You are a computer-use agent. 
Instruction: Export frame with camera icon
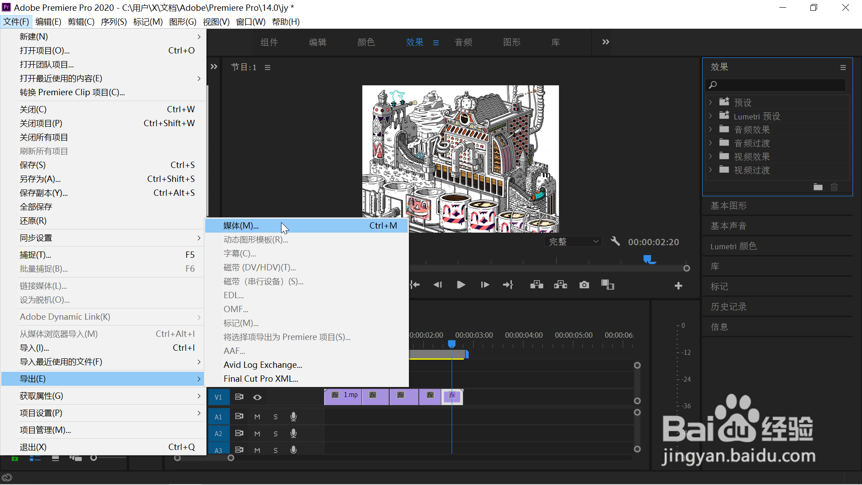[584, 285]
